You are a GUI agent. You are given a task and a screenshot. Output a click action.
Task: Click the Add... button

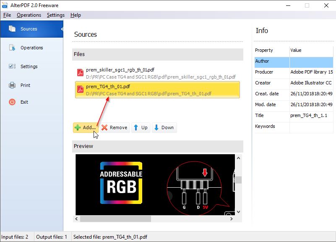[86, 127]
